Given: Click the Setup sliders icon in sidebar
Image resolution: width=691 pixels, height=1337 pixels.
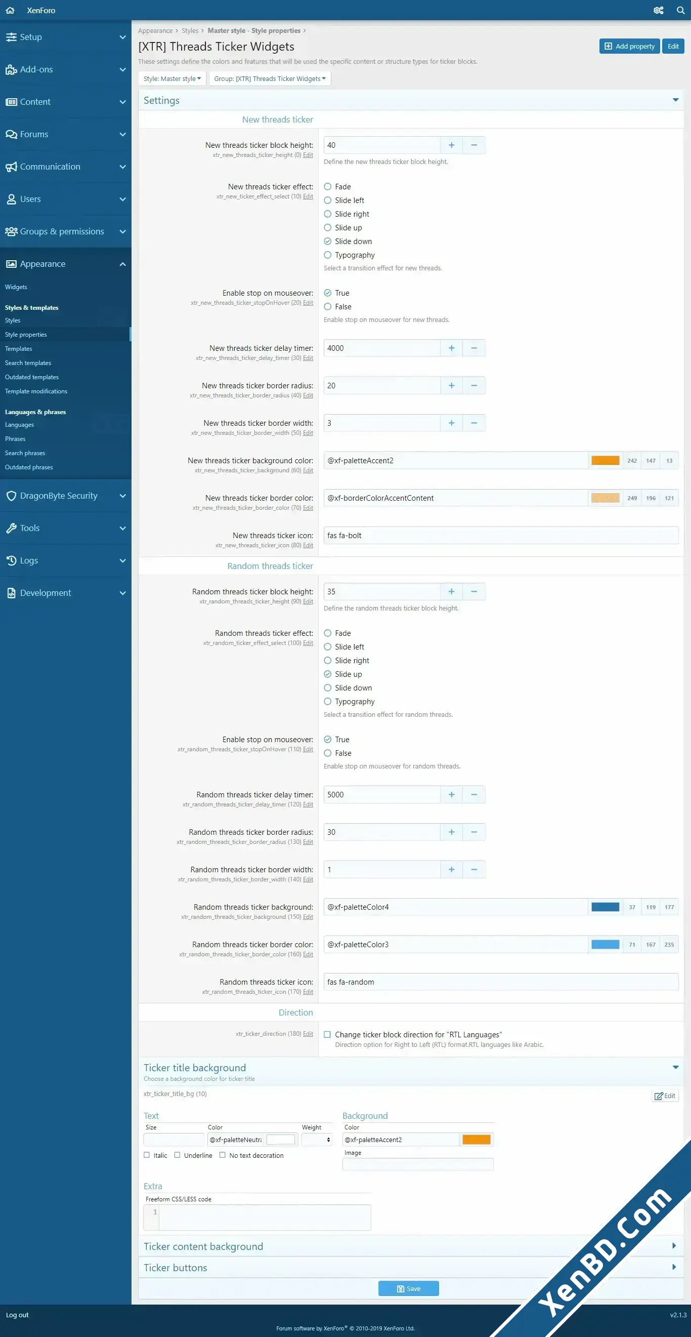Looking at the screenshot, I should point(12,37).
